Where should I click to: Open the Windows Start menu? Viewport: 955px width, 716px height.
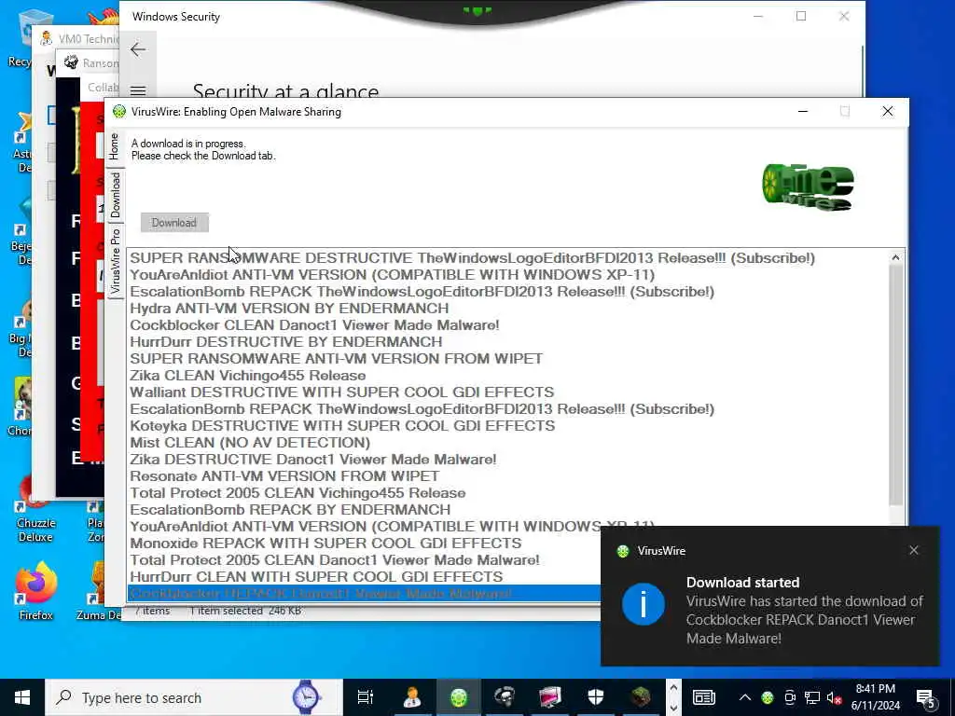[22, 697]
